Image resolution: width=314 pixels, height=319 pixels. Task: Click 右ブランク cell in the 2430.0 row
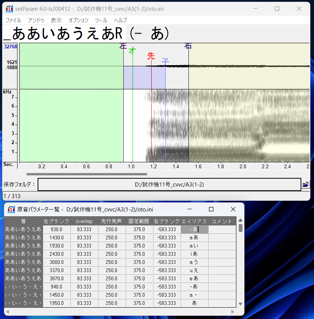click(166, 254)
